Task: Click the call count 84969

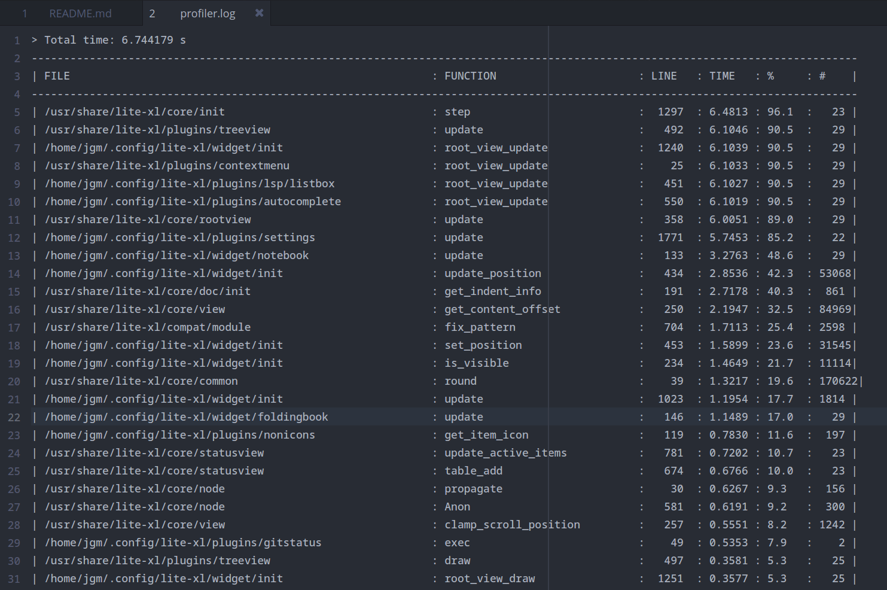Action: point(835,309)
